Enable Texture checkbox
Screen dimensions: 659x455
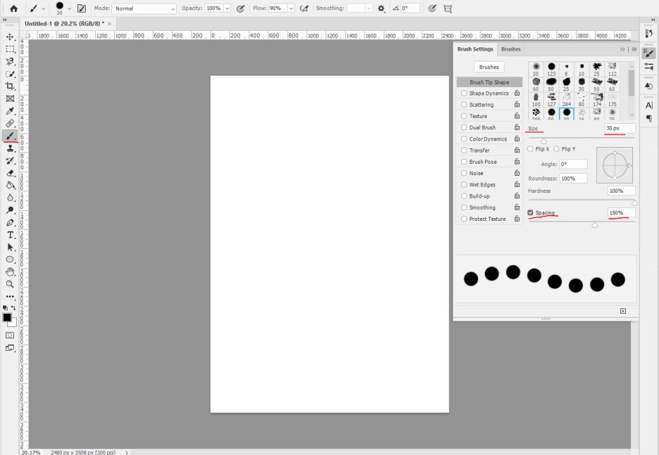click(x=464, y=116)
